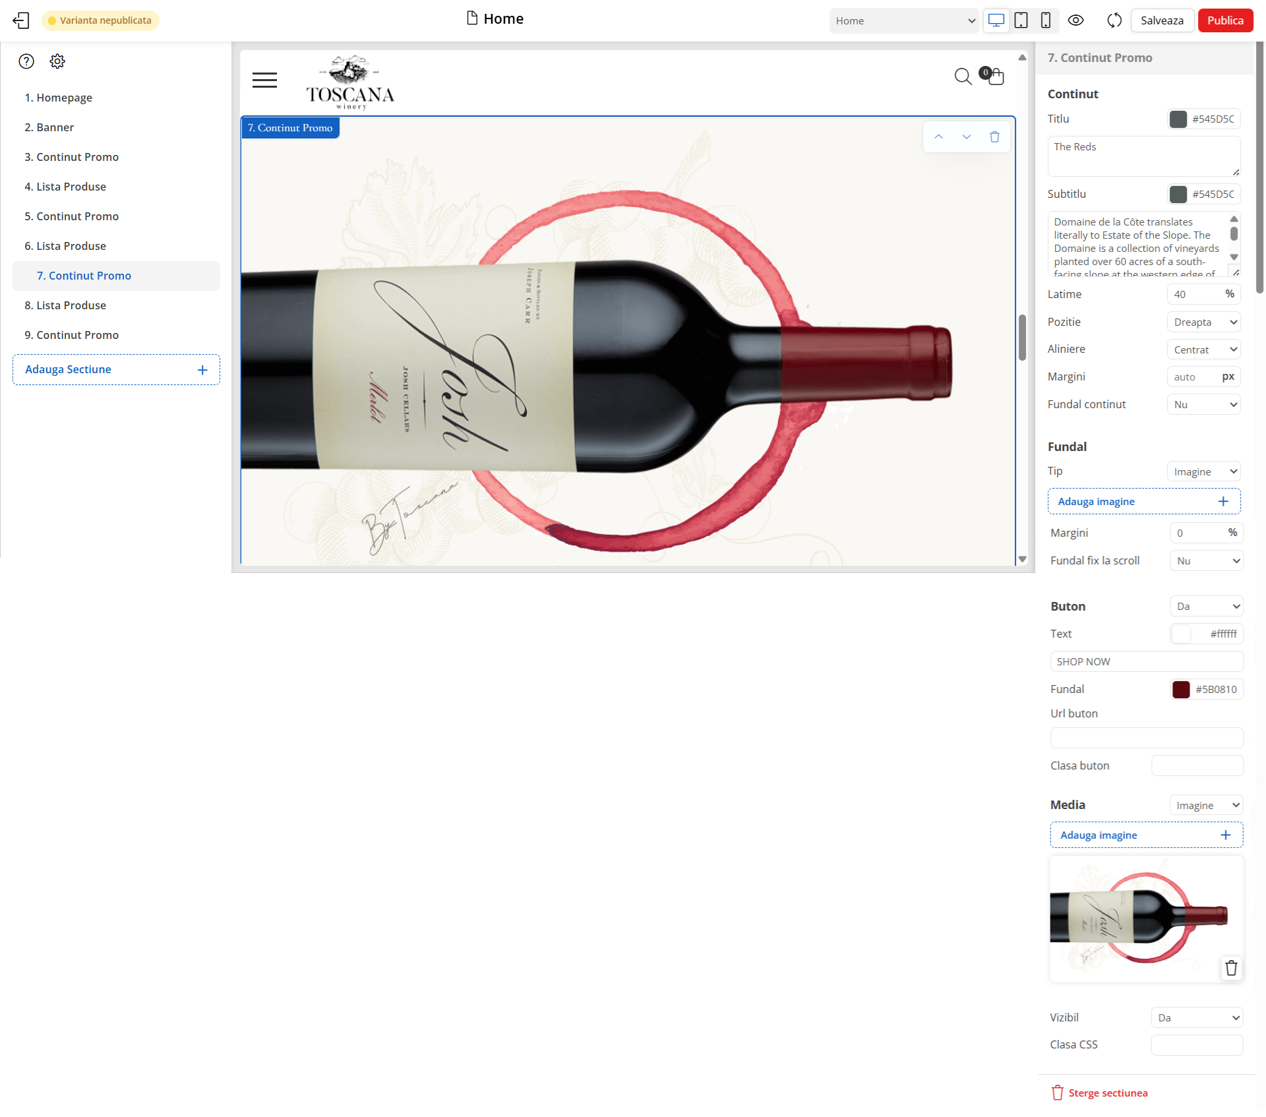This screenshot has width=1266, height=1117.
Task: Switch to mobile preview icon
Action: click(1045, 20)
